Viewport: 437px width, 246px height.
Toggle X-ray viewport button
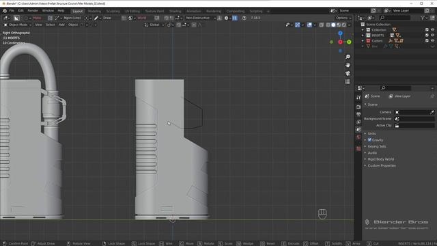[322, 25]
